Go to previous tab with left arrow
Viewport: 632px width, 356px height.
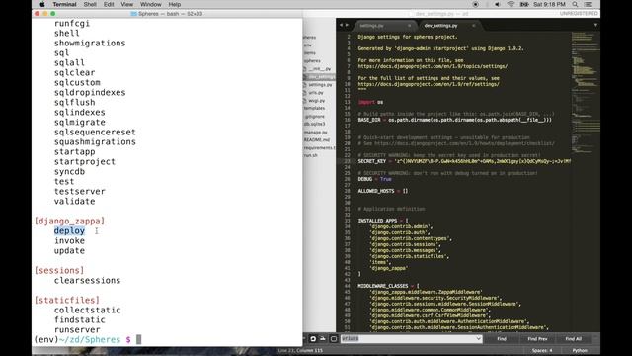[x=341, y=25]
